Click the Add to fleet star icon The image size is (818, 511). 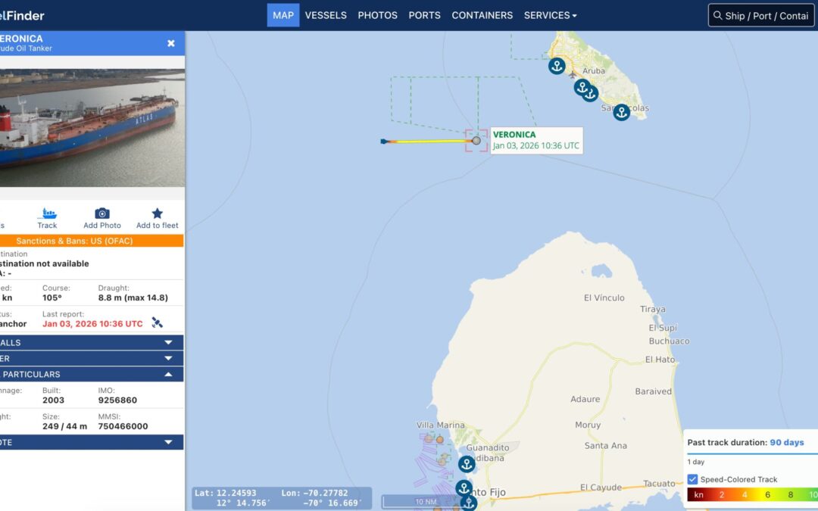(158, 214)
